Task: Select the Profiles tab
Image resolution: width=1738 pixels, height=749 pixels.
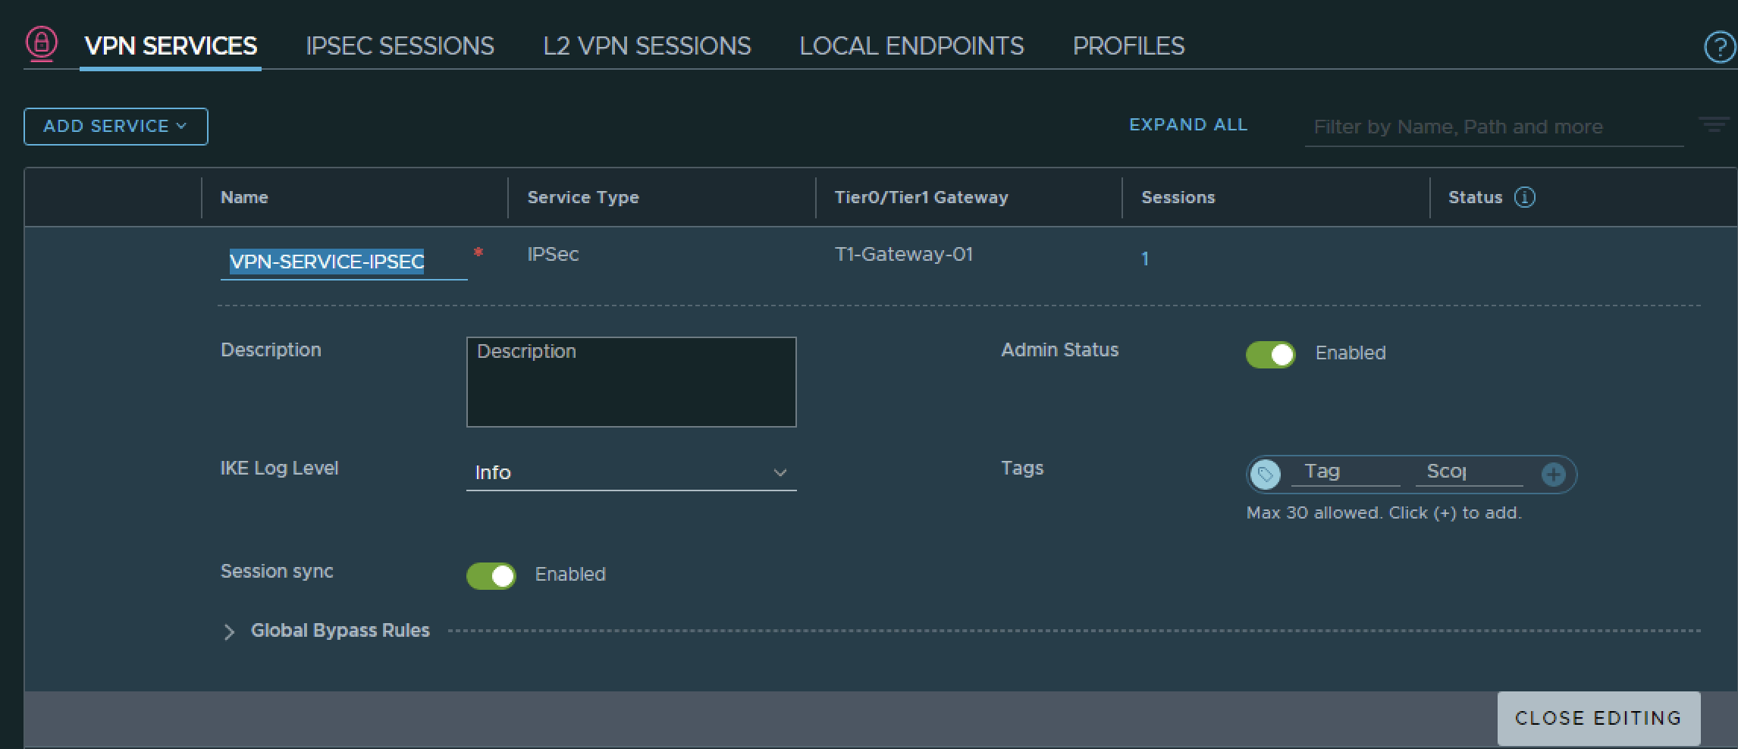Action: tap(1128, 46)
